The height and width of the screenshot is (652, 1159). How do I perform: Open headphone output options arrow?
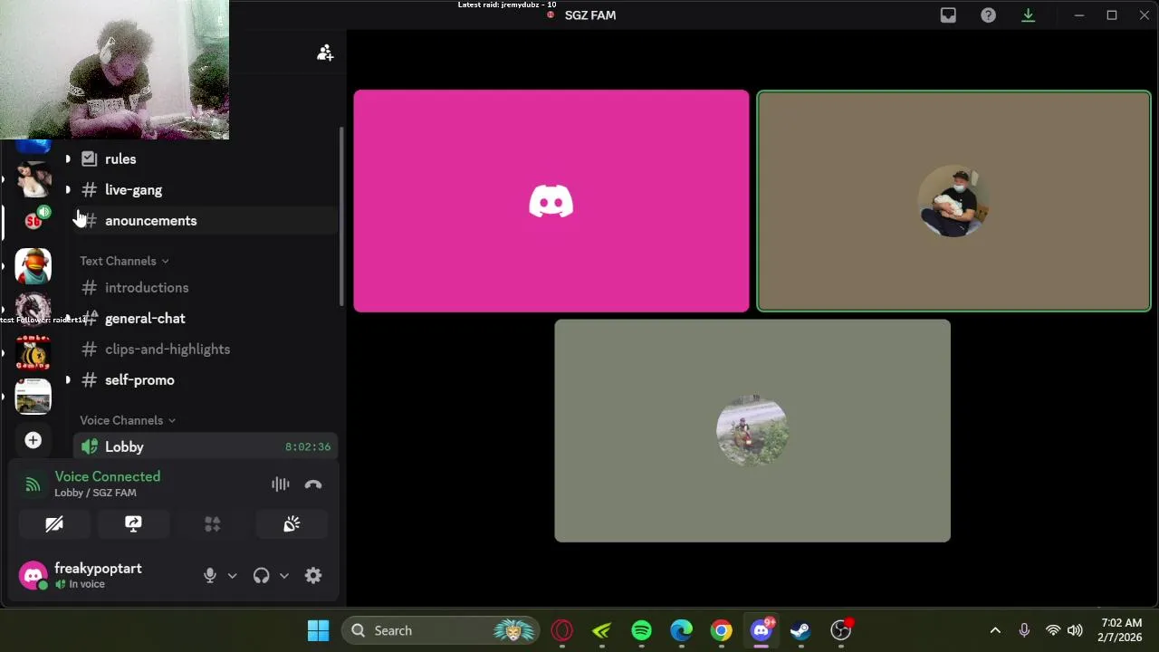click(284, 576)
